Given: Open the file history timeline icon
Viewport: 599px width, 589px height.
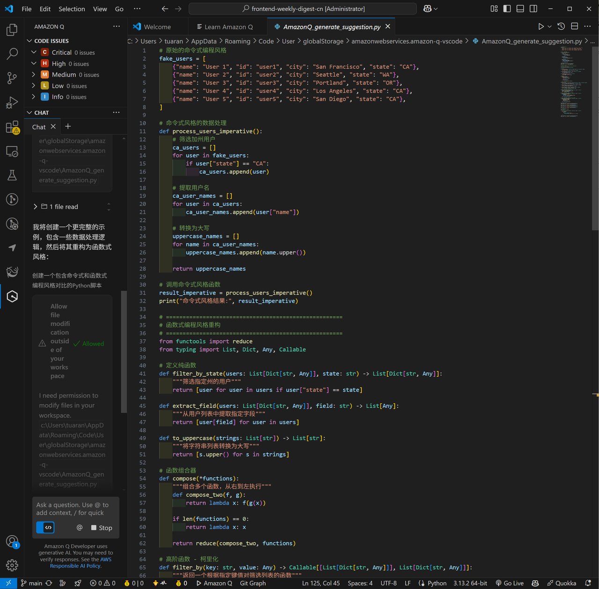Looking at the screenshot, I should 562,27.
